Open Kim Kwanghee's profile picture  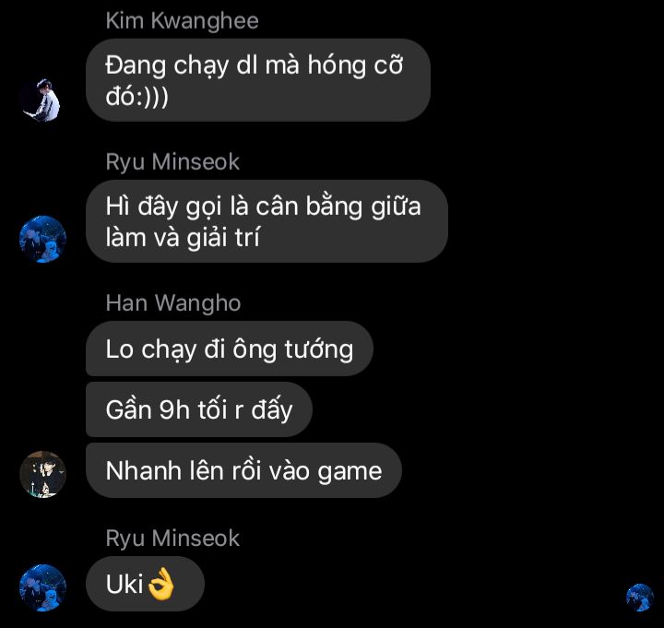pos(42,99)
